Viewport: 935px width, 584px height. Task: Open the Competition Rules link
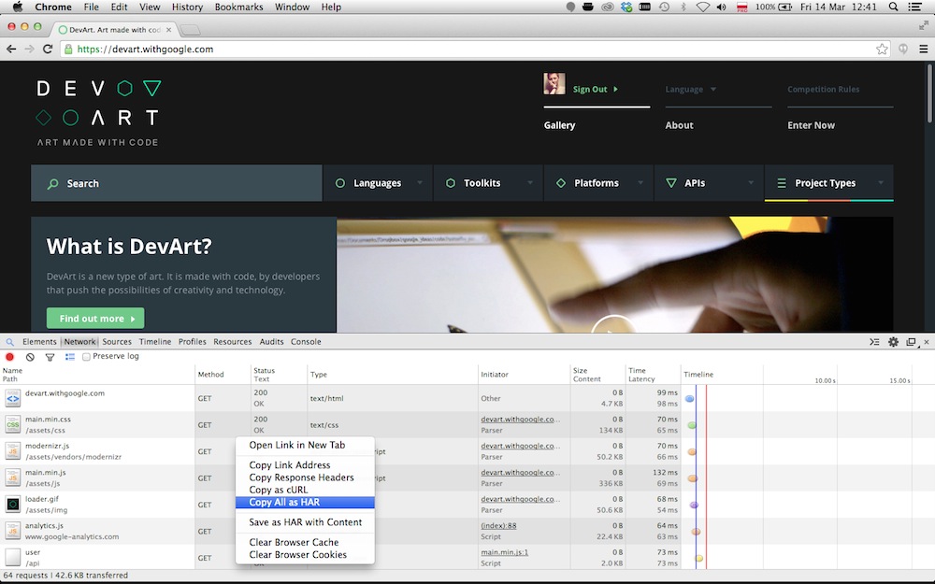pyautogui.click(x=823, y=90)
